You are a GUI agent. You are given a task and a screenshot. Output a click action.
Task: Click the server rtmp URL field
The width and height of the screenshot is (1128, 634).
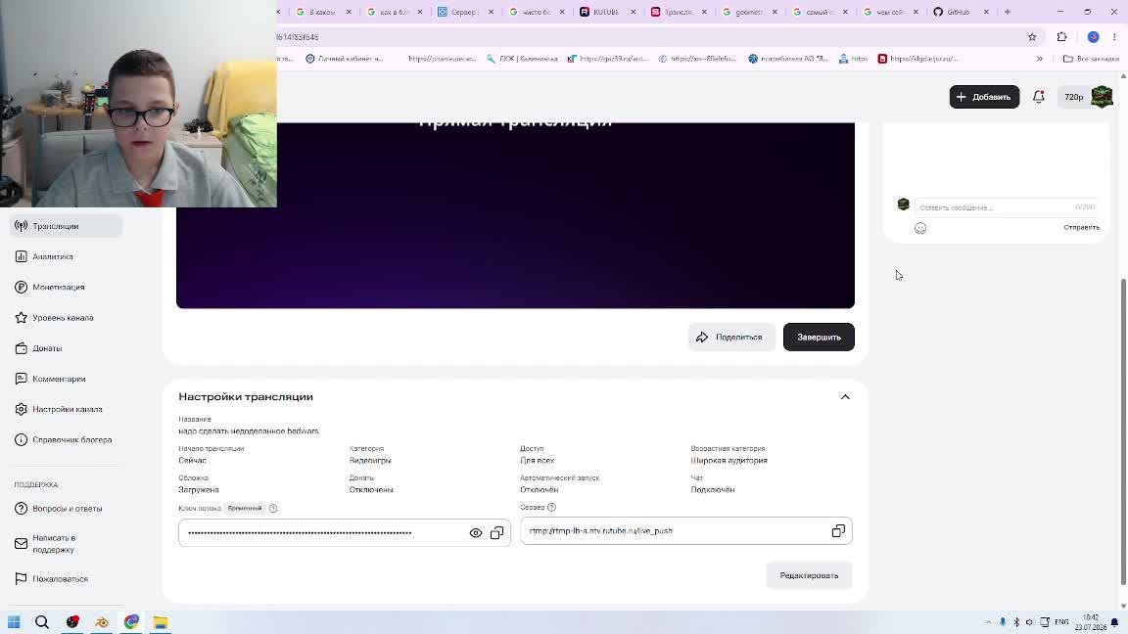point(685,531)
